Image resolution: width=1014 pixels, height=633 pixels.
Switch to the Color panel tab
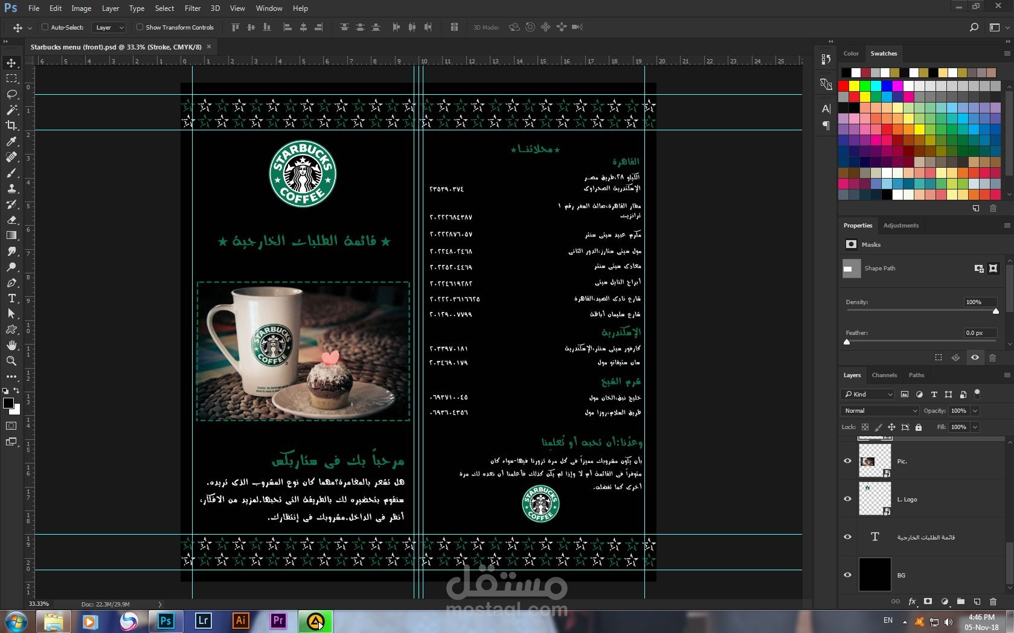(x=851, y=54)
